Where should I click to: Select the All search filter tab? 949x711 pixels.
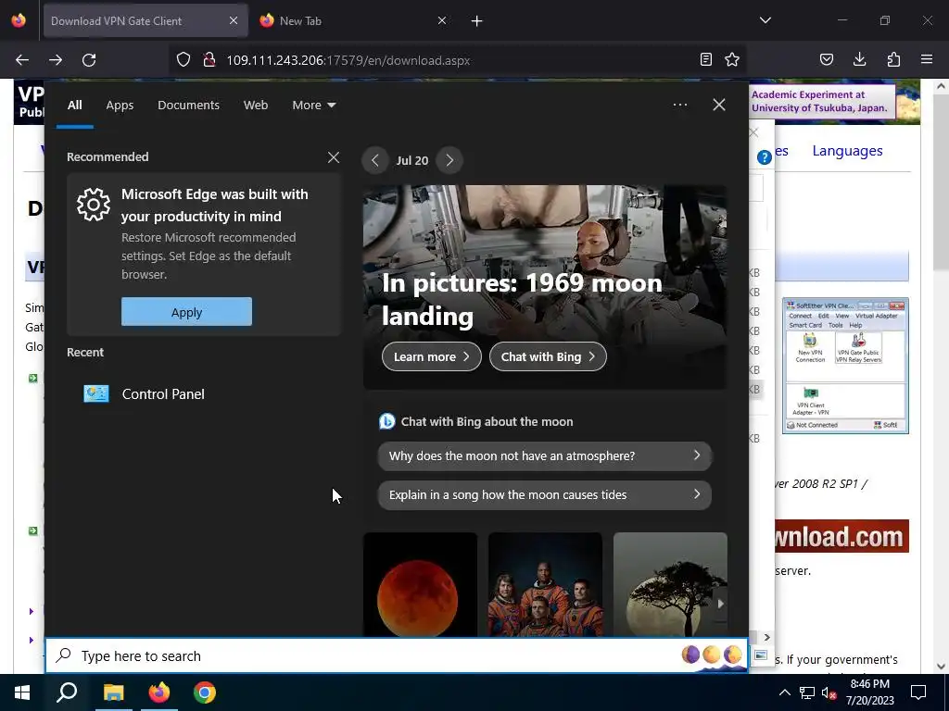(x=74, y=106)
